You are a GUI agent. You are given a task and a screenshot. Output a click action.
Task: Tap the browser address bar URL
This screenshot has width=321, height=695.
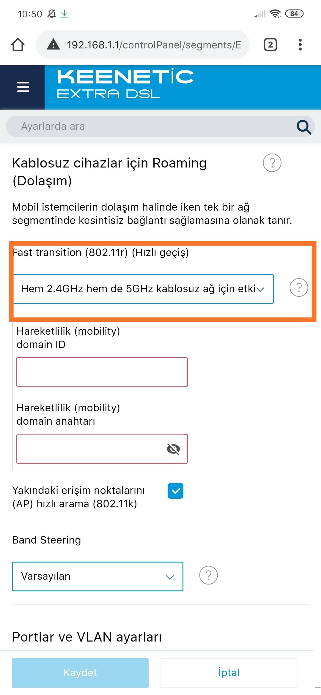[155, 45]
